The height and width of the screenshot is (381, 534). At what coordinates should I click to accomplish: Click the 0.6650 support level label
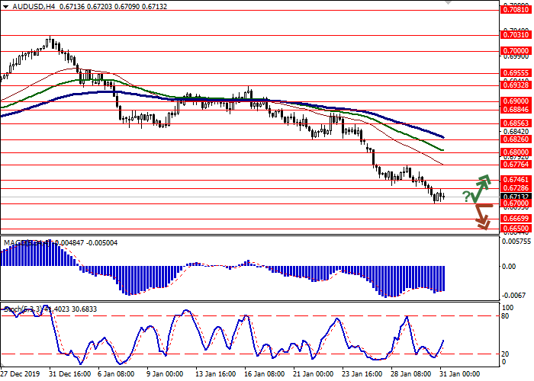(515, 228)
